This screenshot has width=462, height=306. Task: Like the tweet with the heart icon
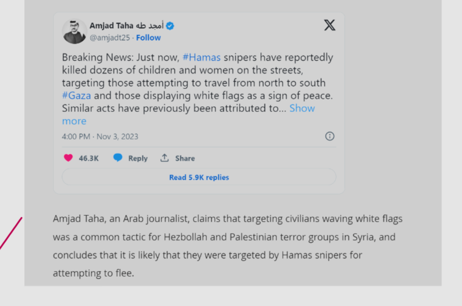[x=68, y=158]
